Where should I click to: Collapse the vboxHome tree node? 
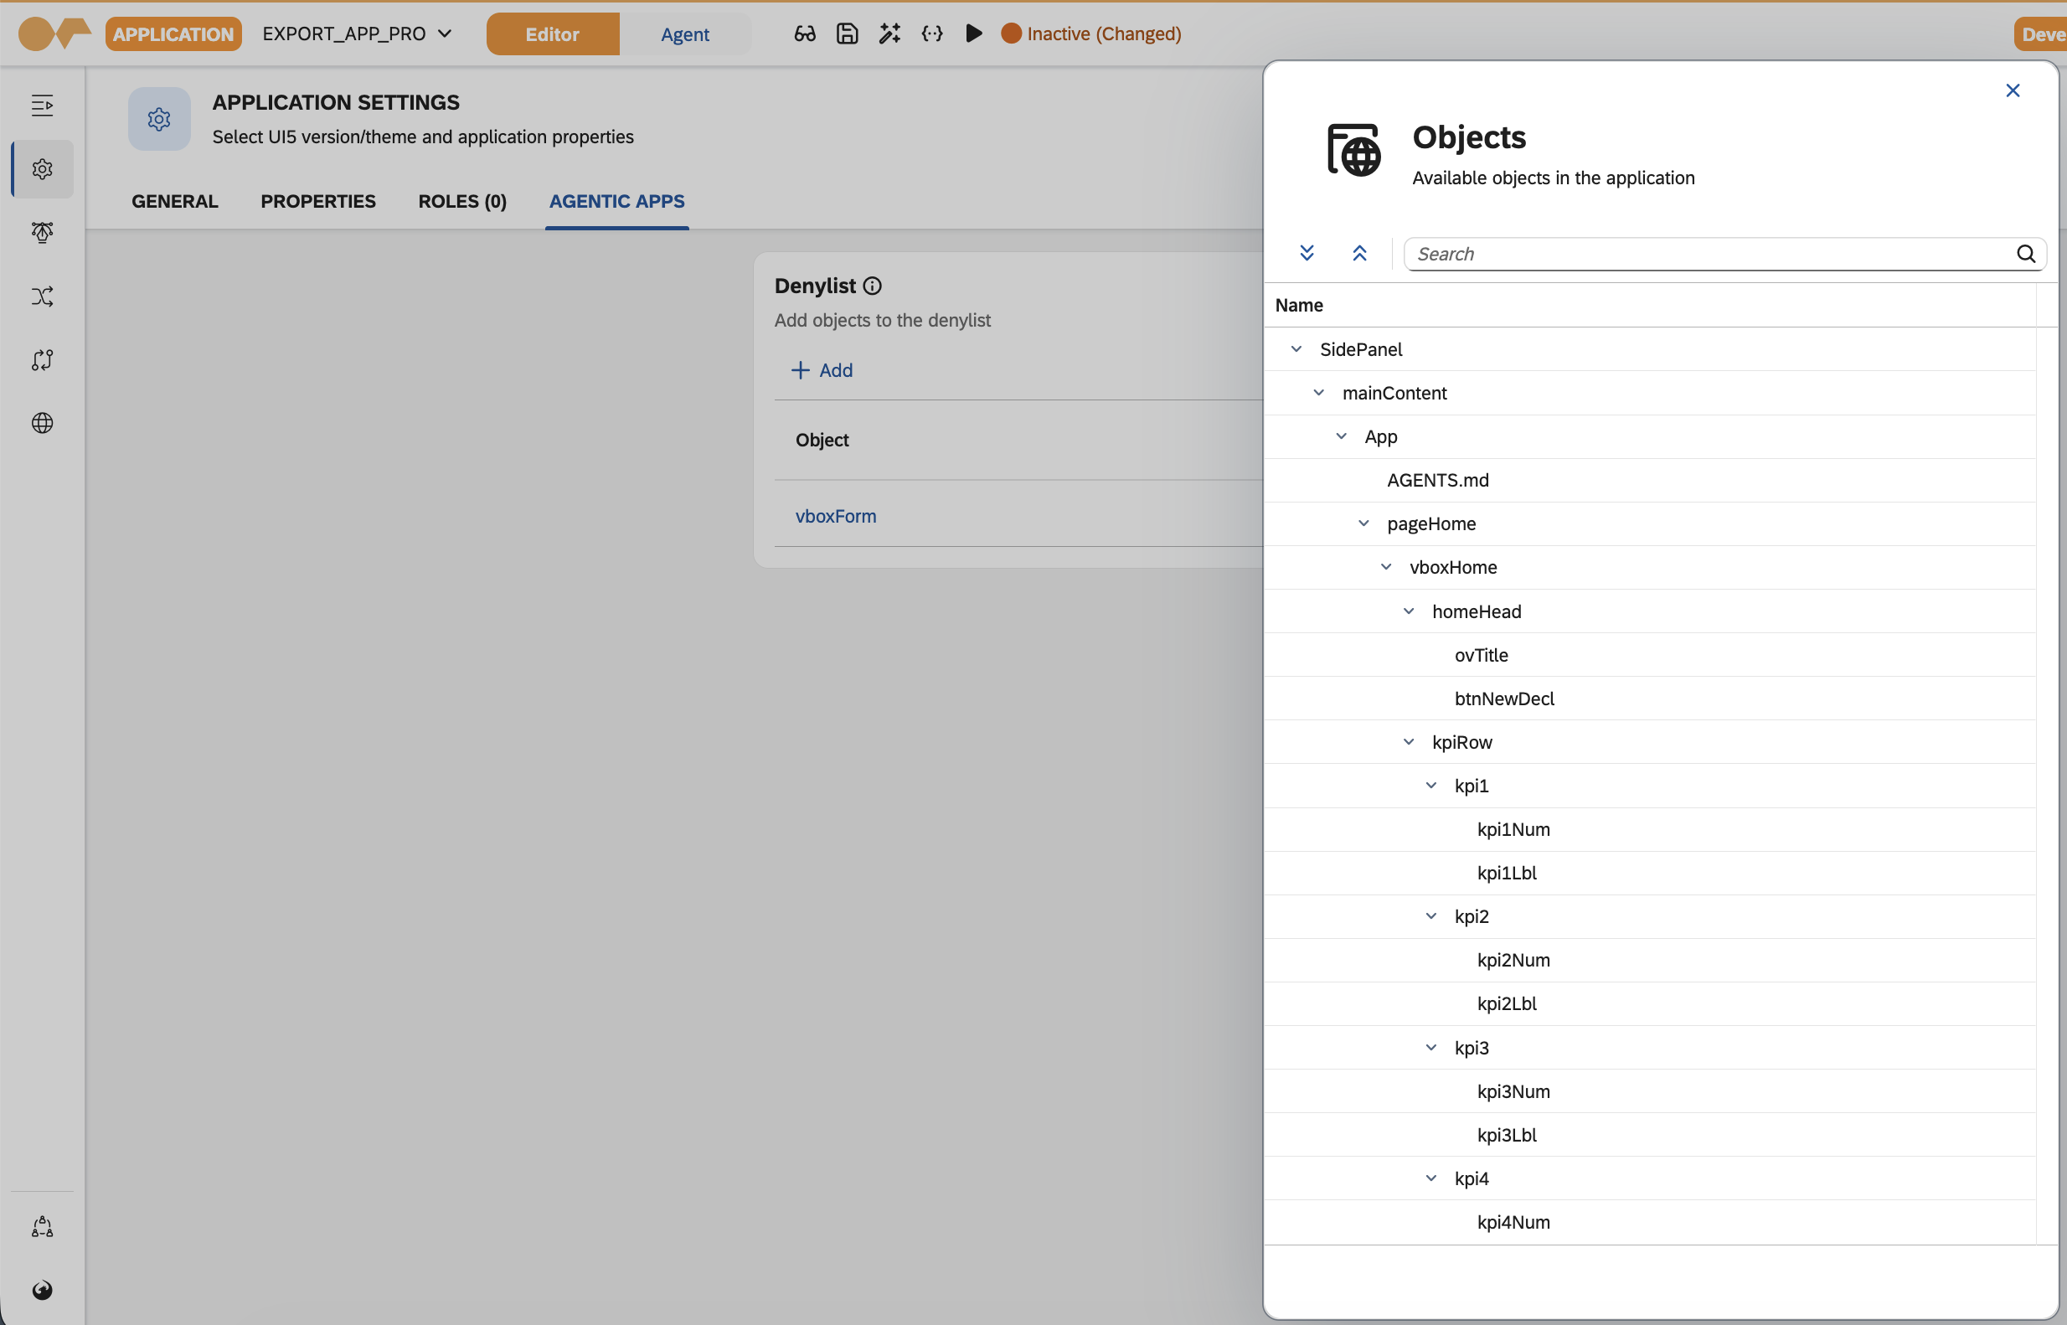pyautogui.click(x=1386, y=567)
